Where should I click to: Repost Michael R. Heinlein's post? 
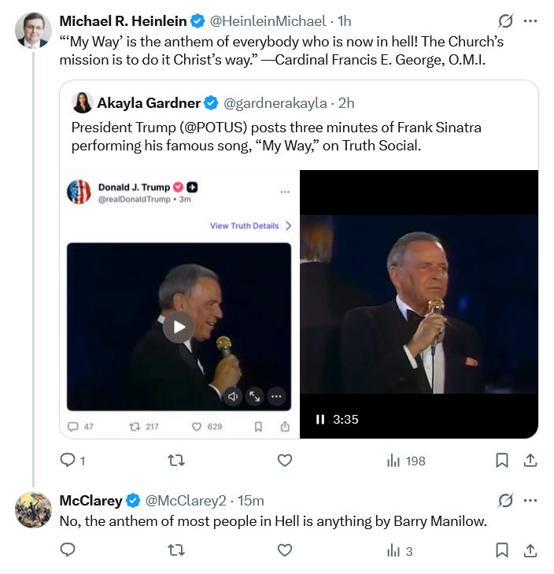(x=177, y=461)
